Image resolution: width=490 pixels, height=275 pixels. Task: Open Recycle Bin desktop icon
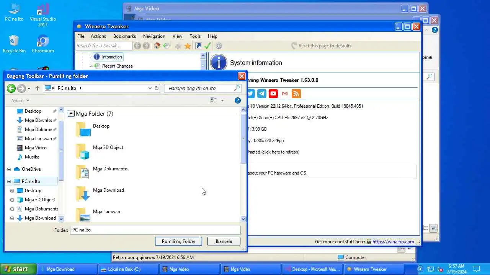(14, 44)
